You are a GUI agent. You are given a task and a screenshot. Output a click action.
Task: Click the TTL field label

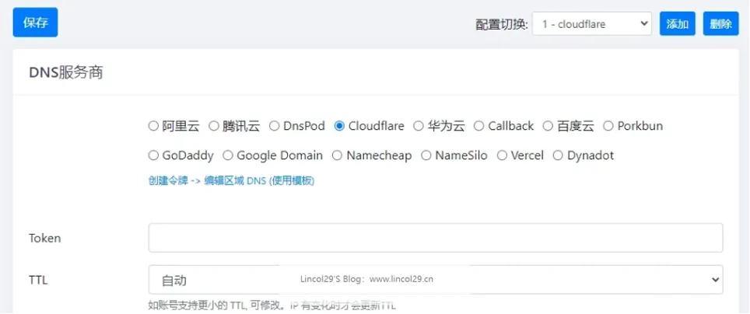[x=38, y=280]
